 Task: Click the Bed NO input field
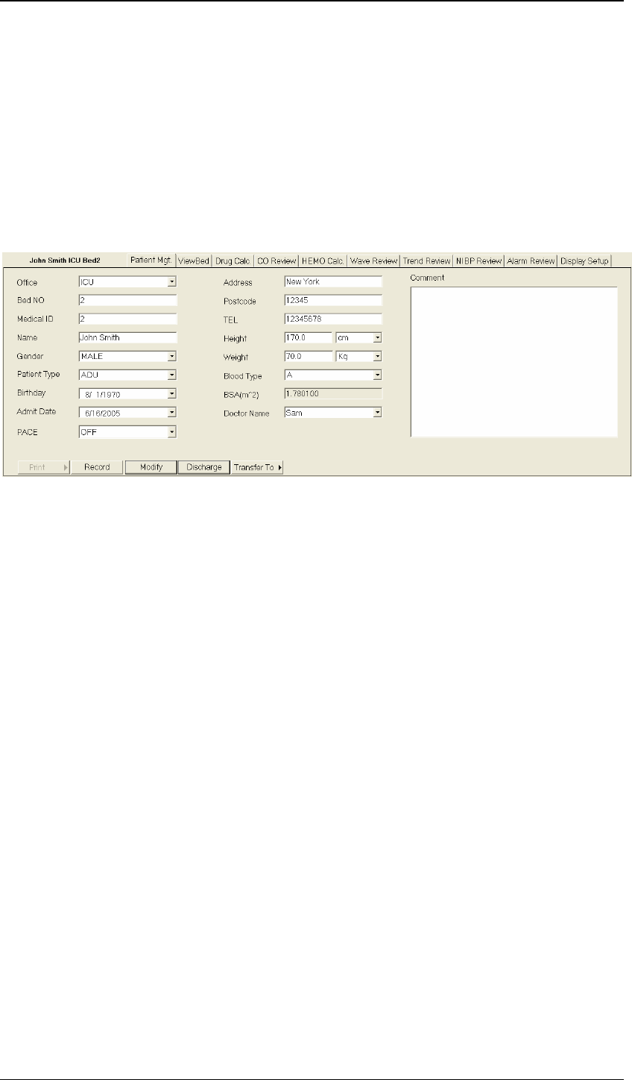(127, 301)
